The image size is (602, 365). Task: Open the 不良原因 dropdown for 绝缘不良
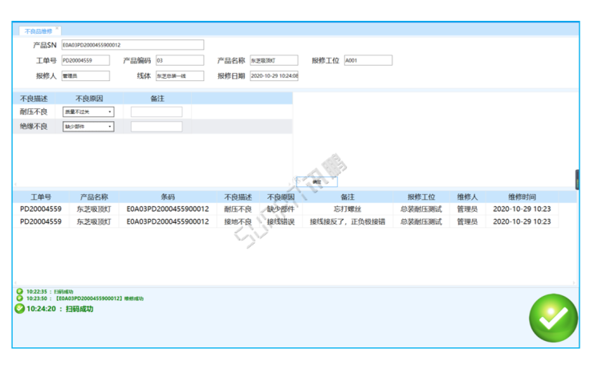(88, 127)
